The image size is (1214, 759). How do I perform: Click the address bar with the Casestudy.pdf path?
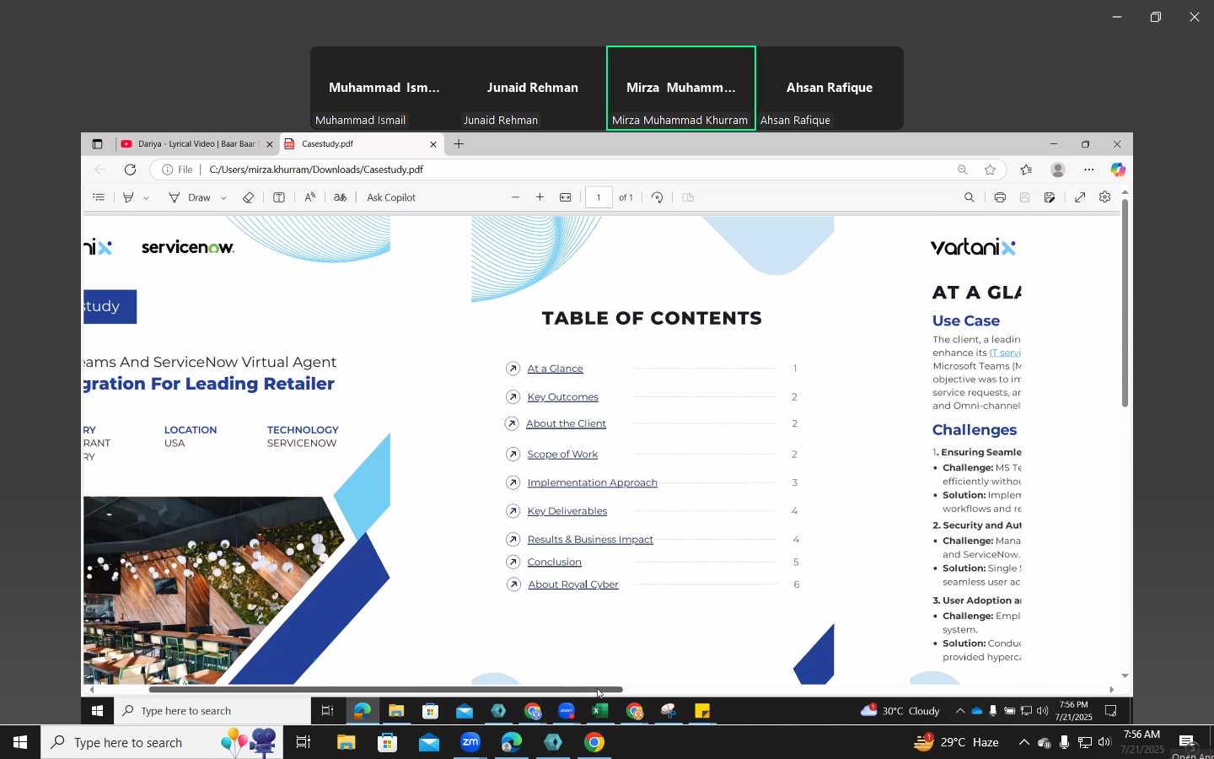click(x=556, y=170)
